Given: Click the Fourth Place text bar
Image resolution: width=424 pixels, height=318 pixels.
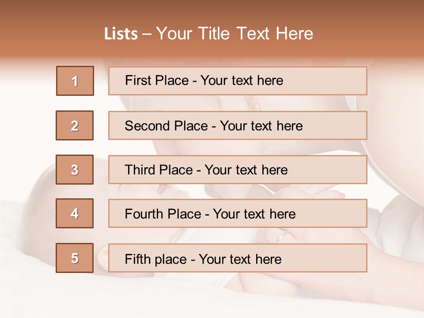Looking at the screenshot, I should [x=238, y=213].
